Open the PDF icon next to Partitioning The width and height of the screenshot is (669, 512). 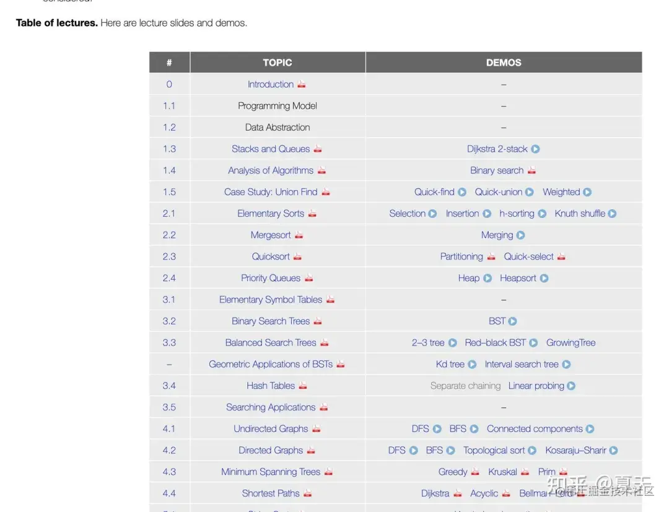[x=491, y=256]
